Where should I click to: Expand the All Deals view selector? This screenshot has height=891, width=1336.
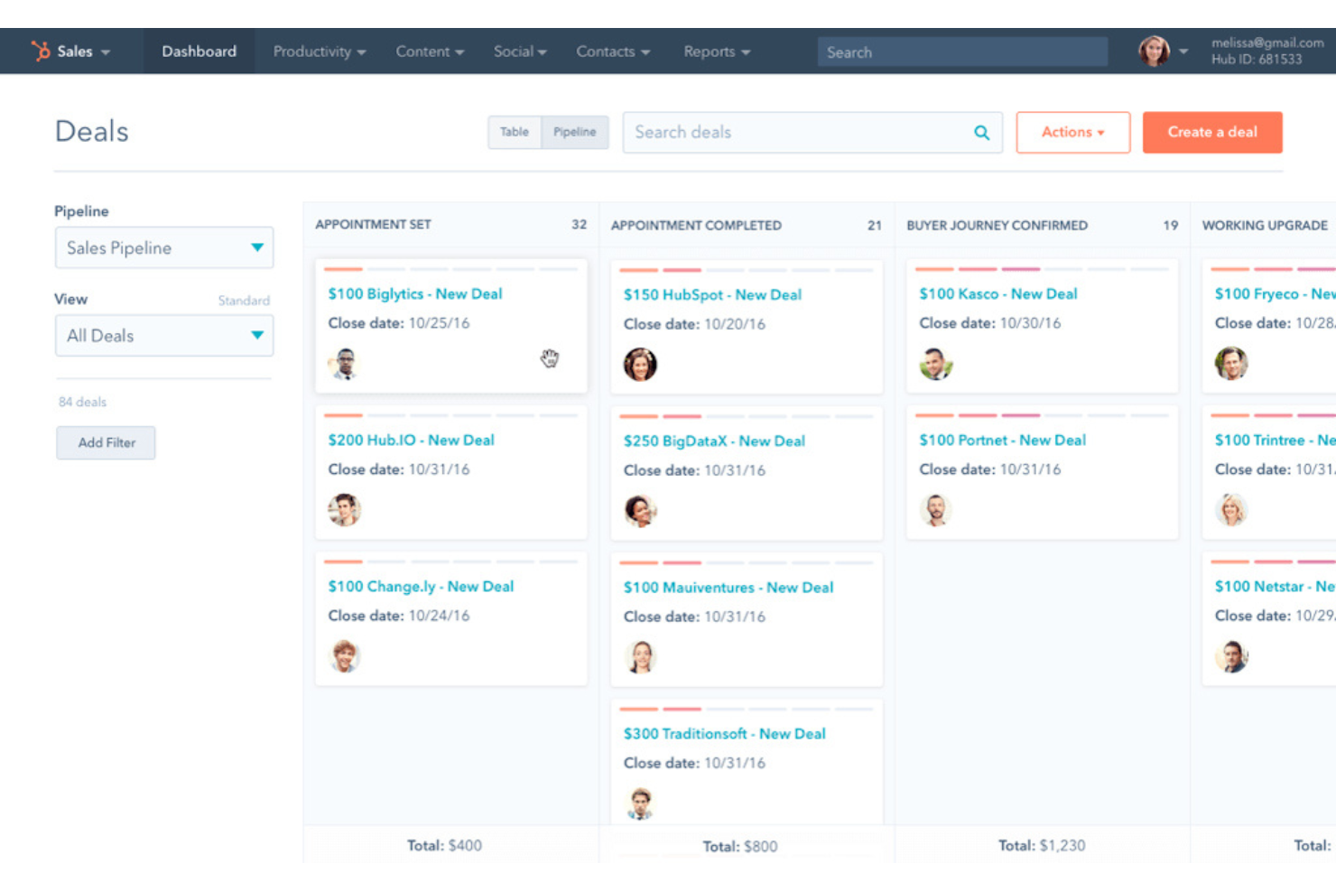163,335
